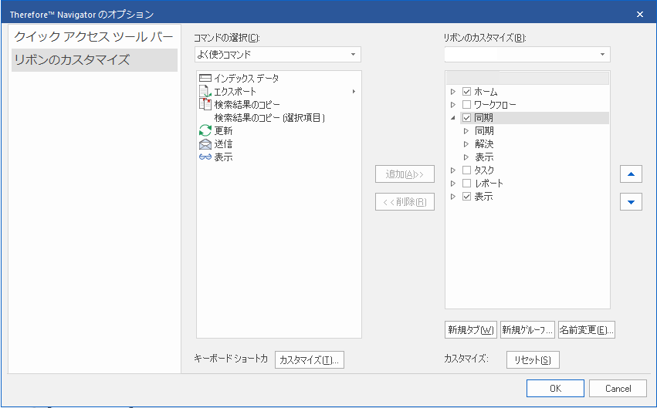The width and height of the screenshot is (657, 408).
Task: Expand the レポート tree node
Action: (x=453, y=183)
